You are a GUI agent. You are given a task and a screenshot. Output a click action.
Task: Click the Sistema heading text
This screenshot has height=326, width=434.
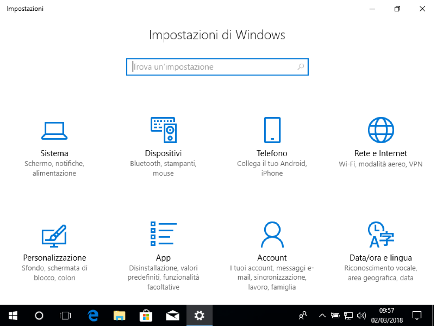click(54, 153)
